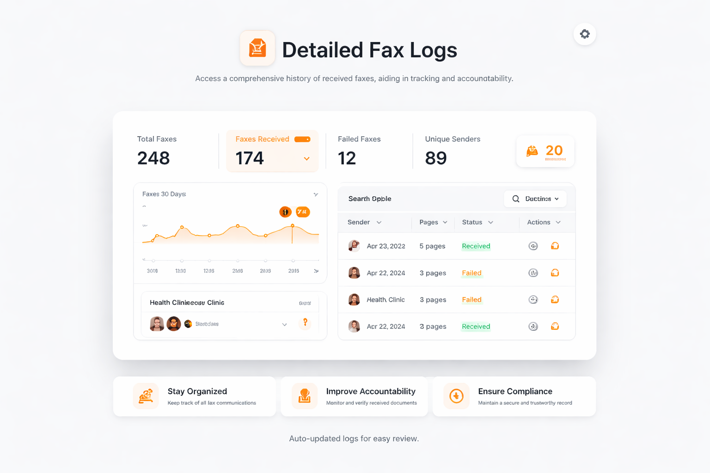Image resolution: width=710 pixels, height=473 pixels.
Task: Click the Ensure Compliance download icon
Action: tap(456, 396)
